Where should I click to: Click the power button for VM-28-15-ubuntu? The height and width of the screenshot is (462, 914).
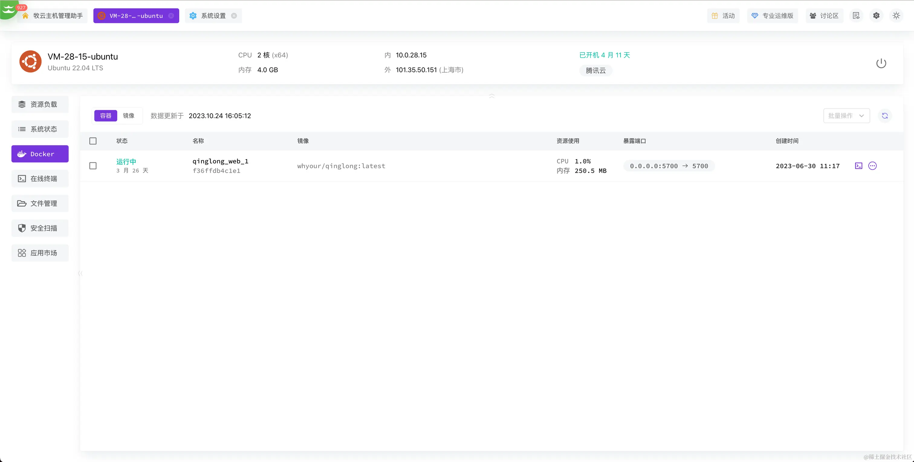881,63
